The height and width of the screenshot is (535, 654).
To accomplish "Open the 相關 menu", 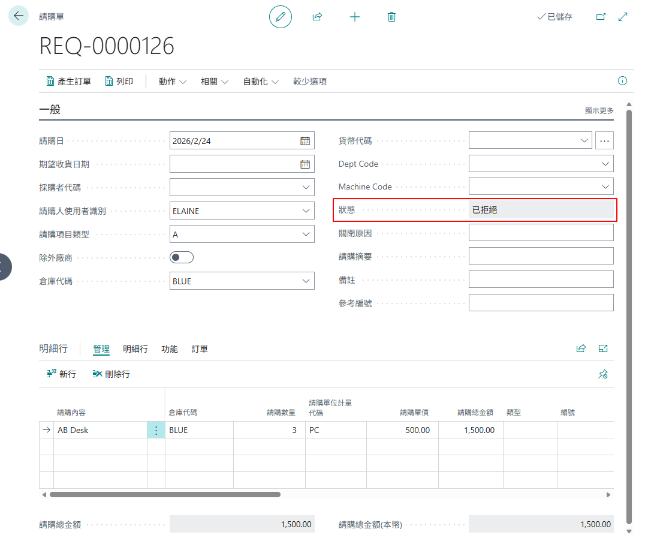I will (x=215, y=82).
